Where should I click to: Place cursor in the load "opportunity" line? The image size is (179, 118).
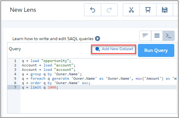[x=47, y=61]
